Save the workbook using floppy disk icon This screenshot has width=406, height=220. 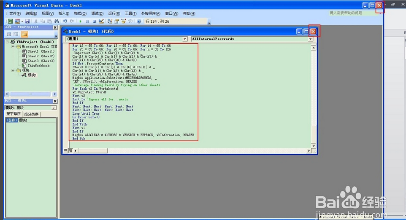[27, 21]
